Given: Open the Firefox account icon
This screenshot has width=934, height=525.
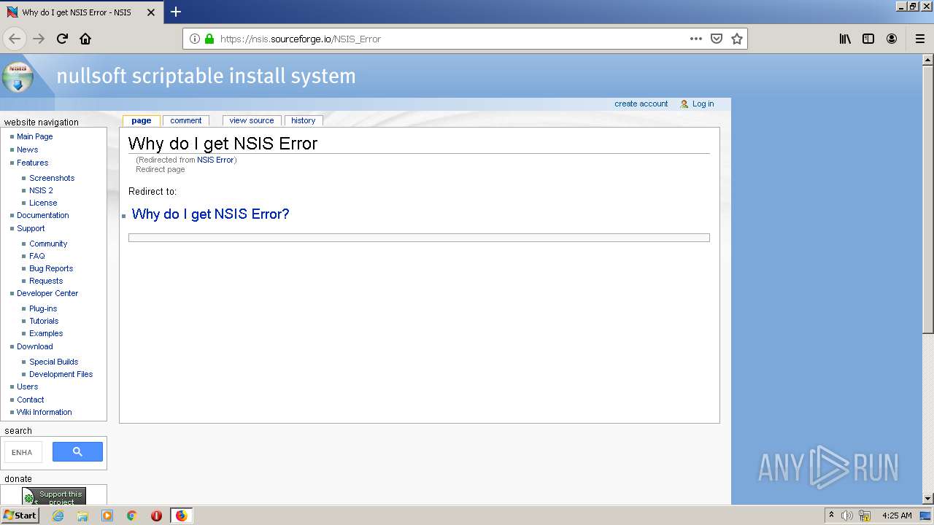Looking at the screenshot, I should click(x=892, y=39).
